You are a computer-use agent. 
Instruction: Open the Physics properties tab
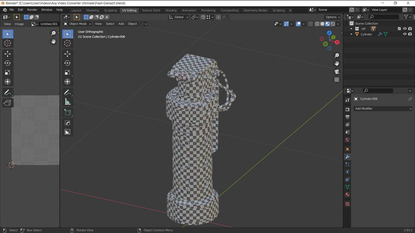tap(347, 171)
